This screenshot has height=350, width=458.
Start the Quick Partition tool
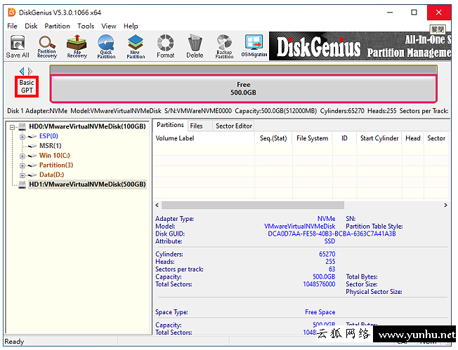pos(106,46)
